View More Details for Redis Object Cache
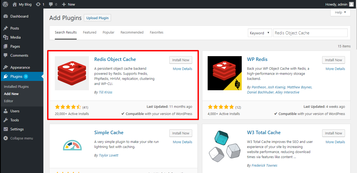Screen dimensions: 357x173 (x=182, y=69)
